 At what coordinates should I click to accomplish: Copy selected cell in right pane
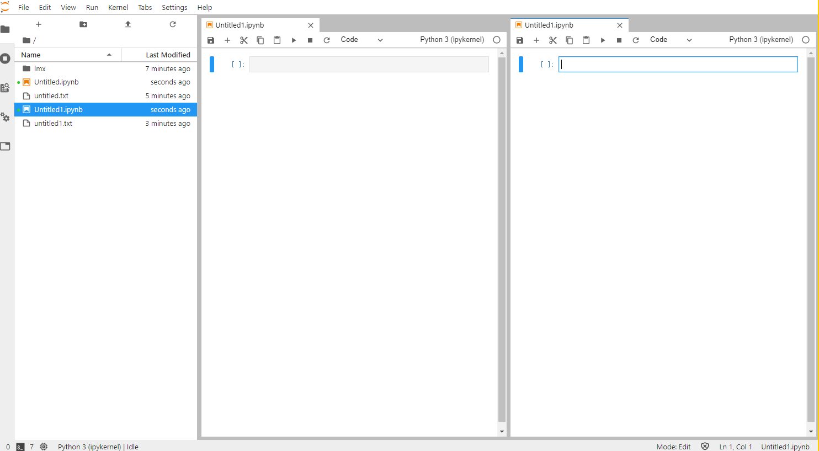[570, 40]
